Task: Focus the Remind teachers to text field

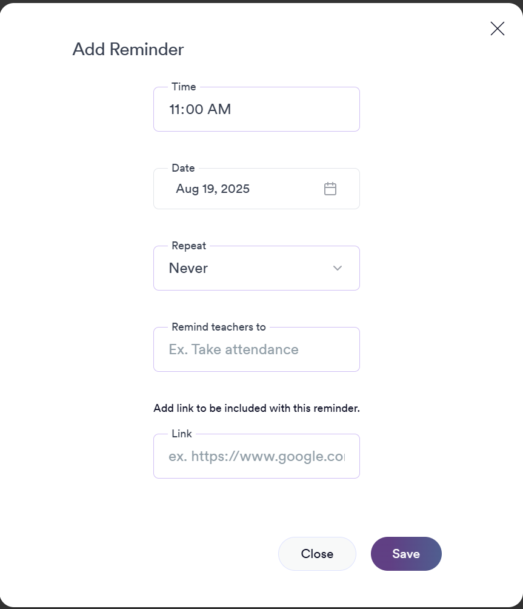Action: click(256, 349)
